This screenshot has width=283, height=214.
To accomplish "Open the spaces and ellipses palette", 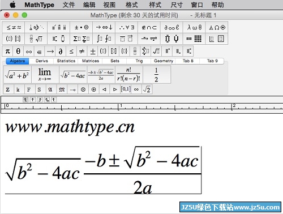I will coord(36,27).
